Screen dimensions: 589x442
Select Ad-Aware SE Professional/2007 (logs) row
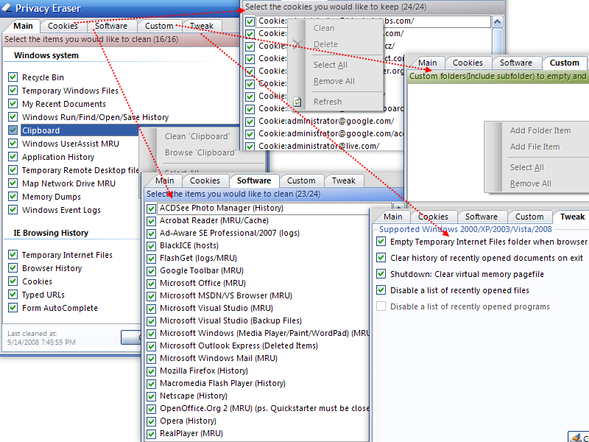coord(230,233)
